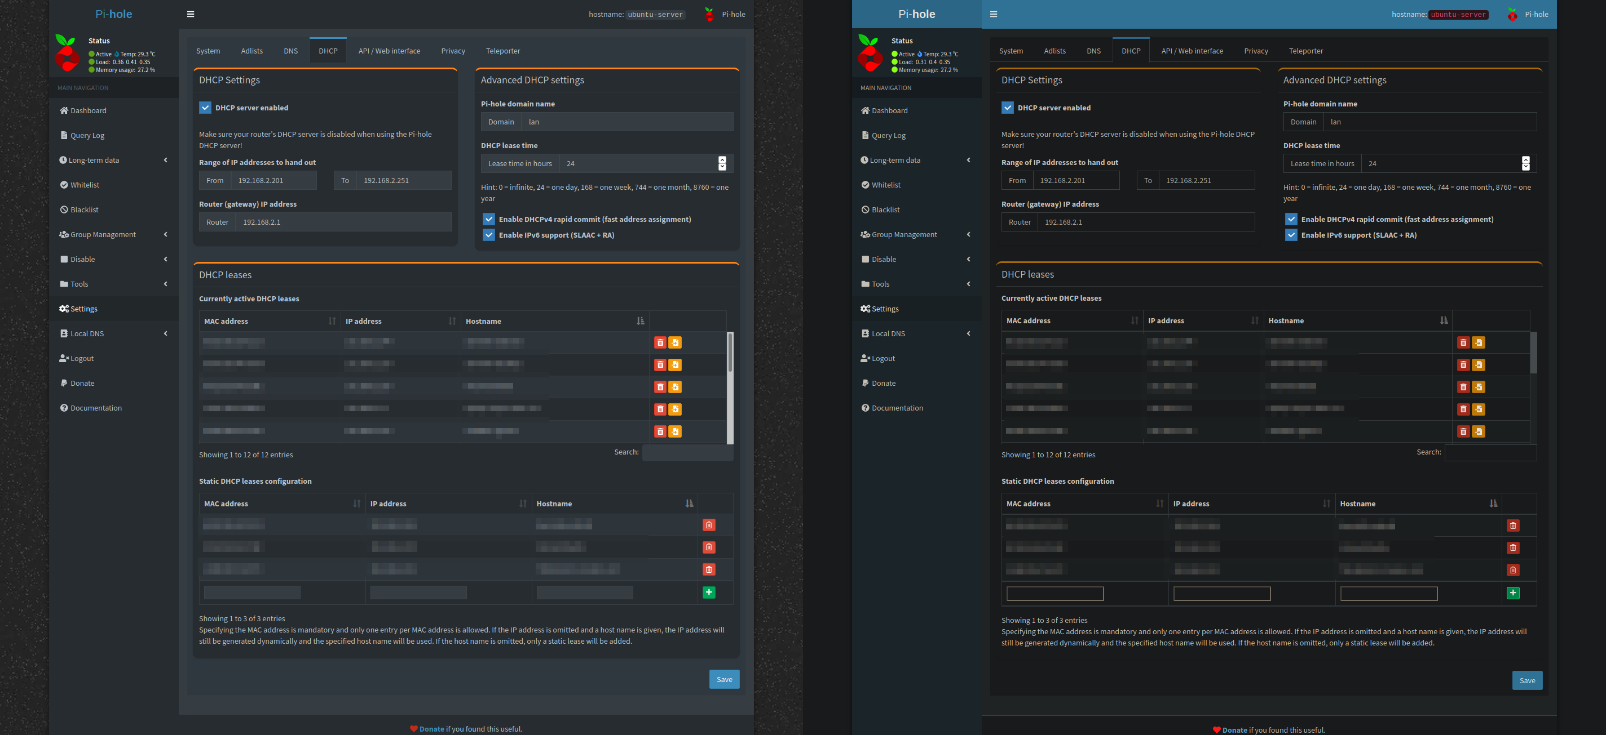Add new static lease with green plus, left window
Viewport: 1606px width, 735px height.
[709, 593]
